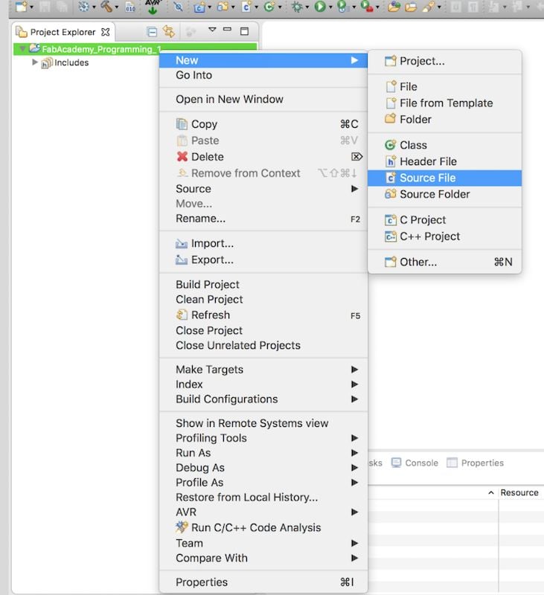Select Clean Project

263,300
